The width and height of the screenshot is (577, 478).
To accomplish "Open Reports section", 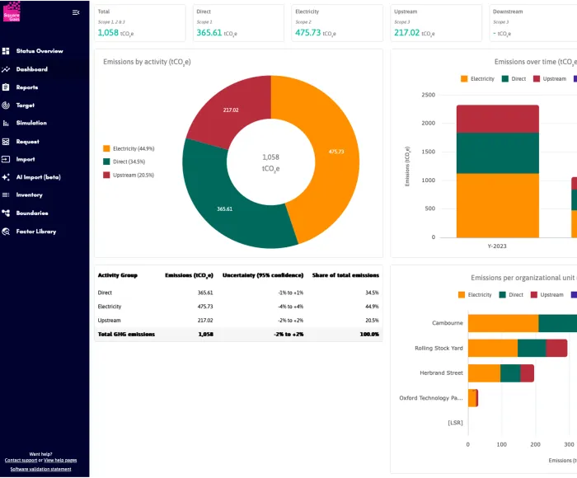I will tap(27, 87).
